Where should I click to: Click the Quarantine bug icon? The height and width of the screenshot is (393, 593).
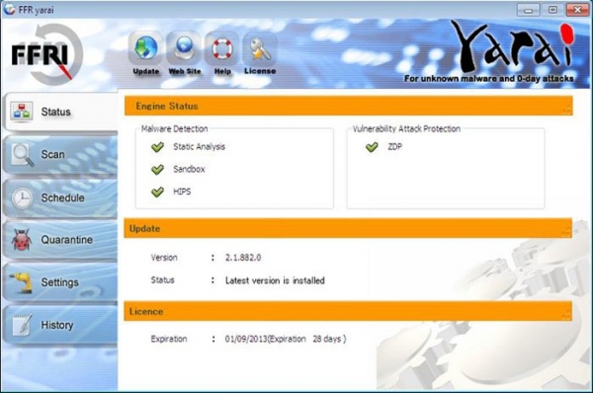(x=21, y=240)
